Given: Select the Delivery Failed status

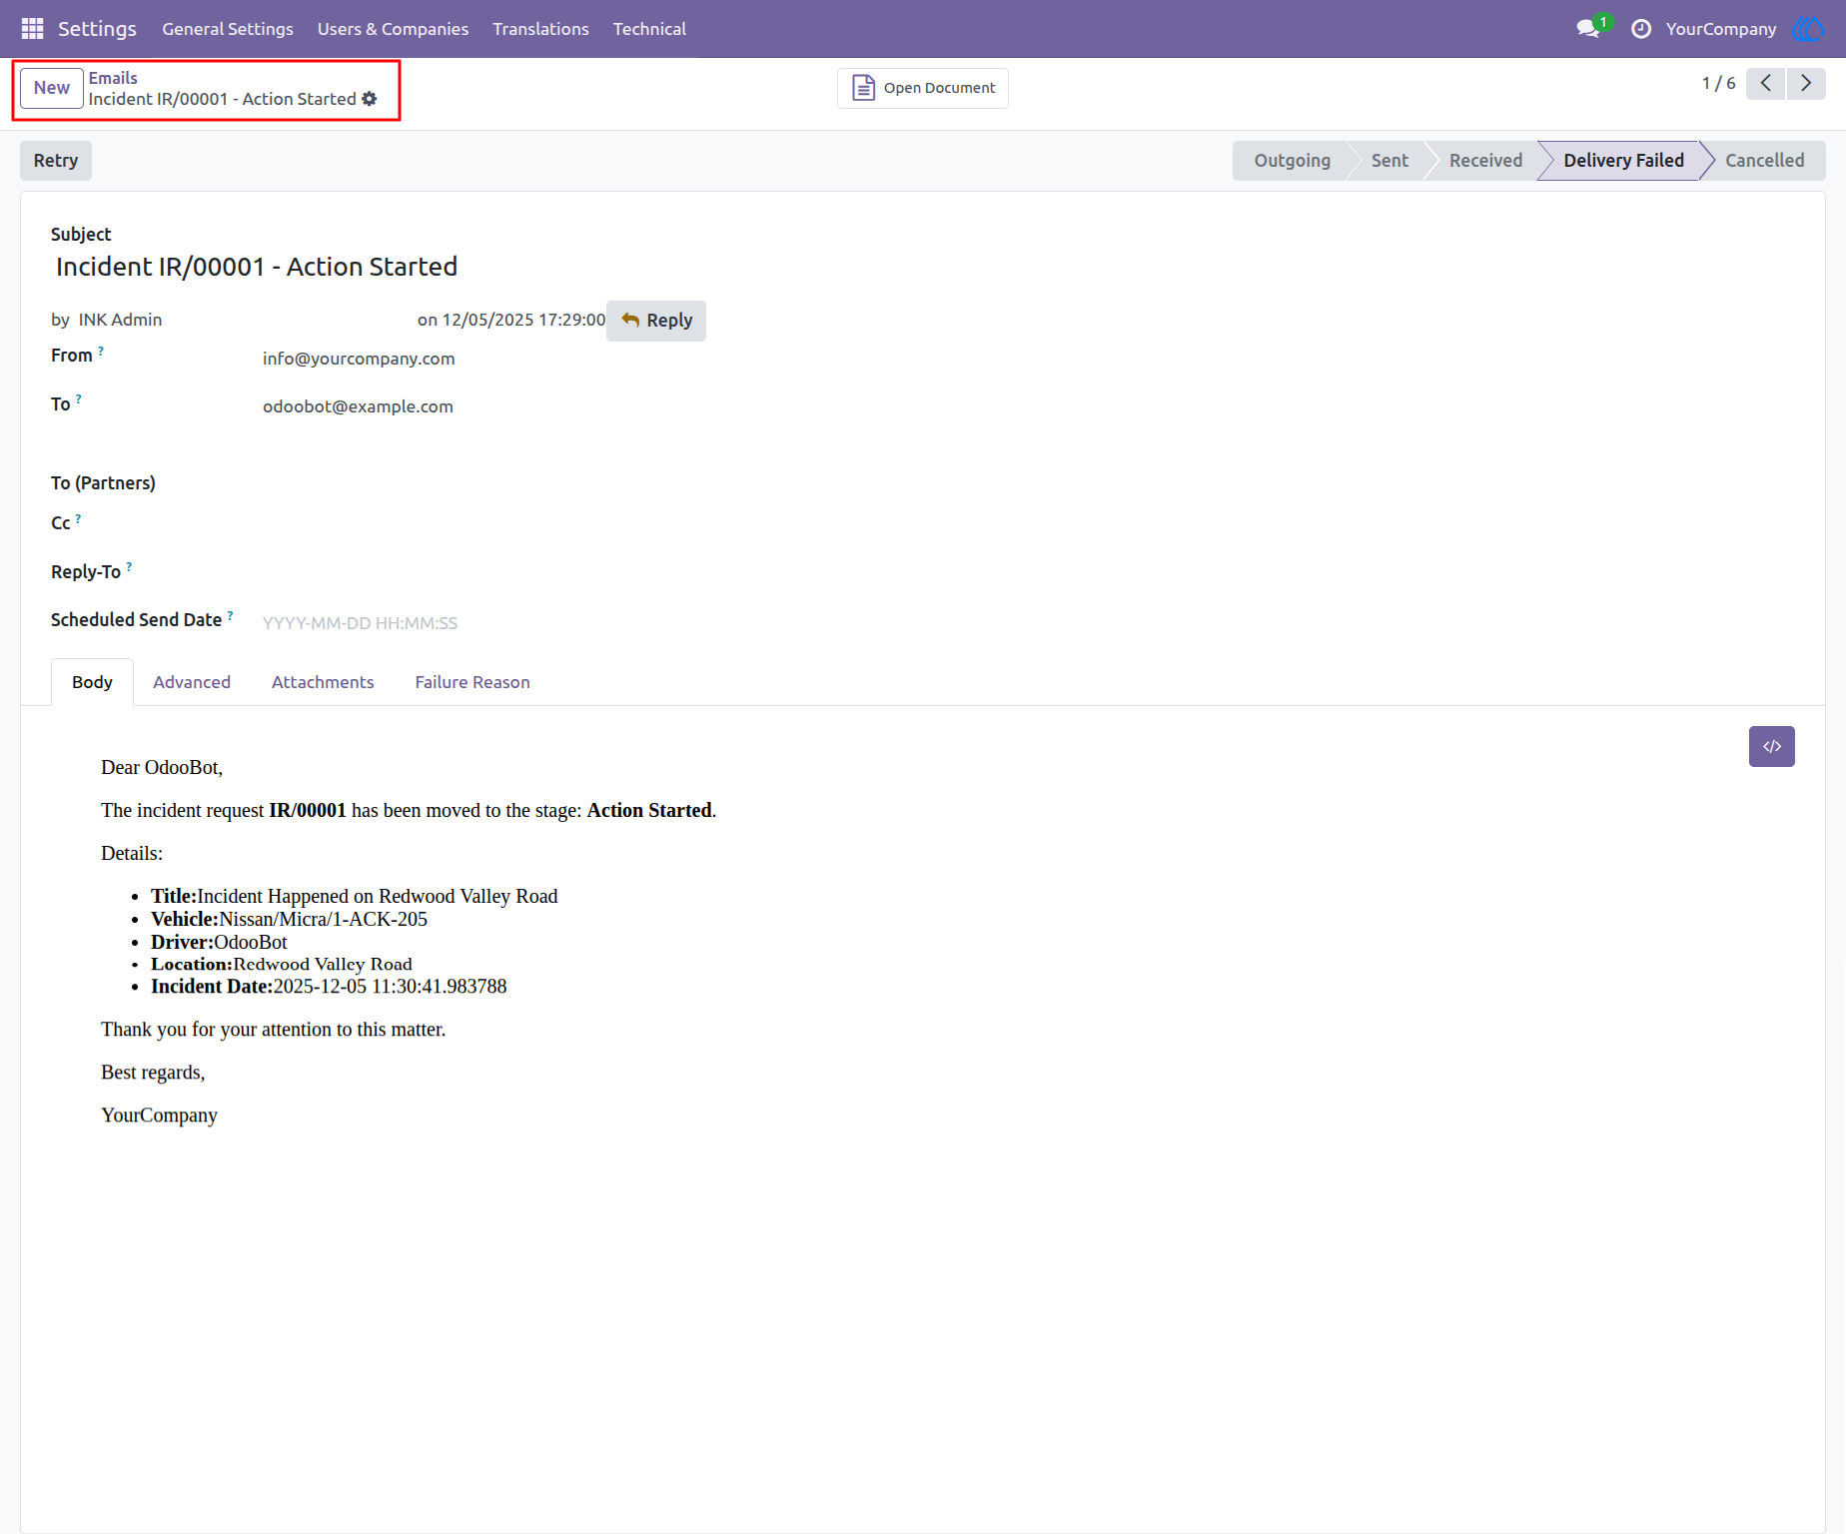Looking at the screenshot, I should pyautogui.click(x=1623, y=161).
